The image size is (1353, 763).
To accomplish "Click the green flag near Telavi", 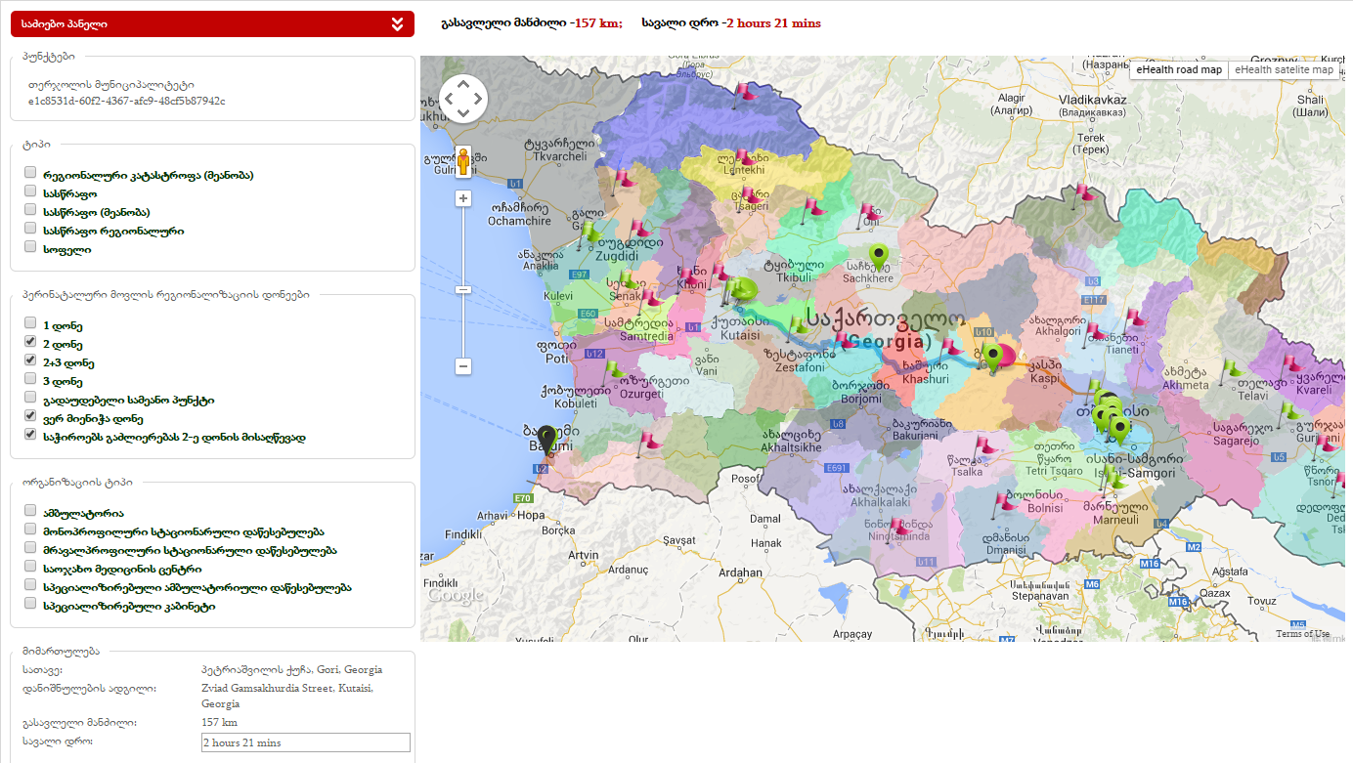I will click(x=1232, y=368).
